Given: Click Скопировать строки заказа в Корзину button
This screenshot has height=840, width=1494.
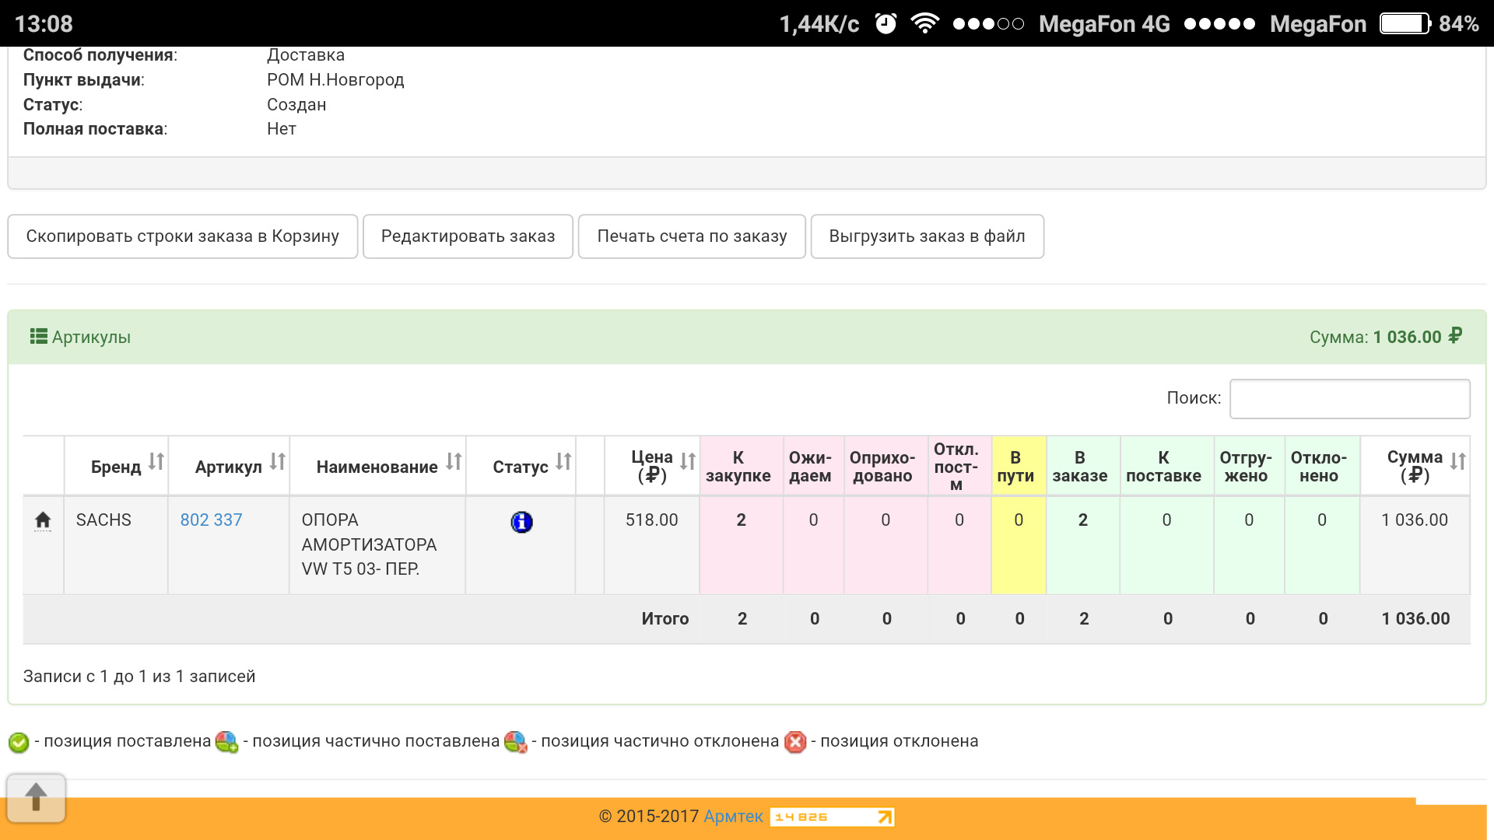Looking at the screenshot, I should pos(182,236).
